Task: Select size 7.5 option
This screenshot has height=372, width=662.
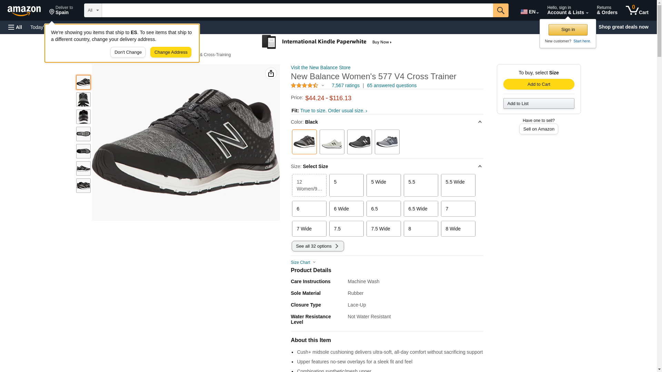Action: (346, 229)
